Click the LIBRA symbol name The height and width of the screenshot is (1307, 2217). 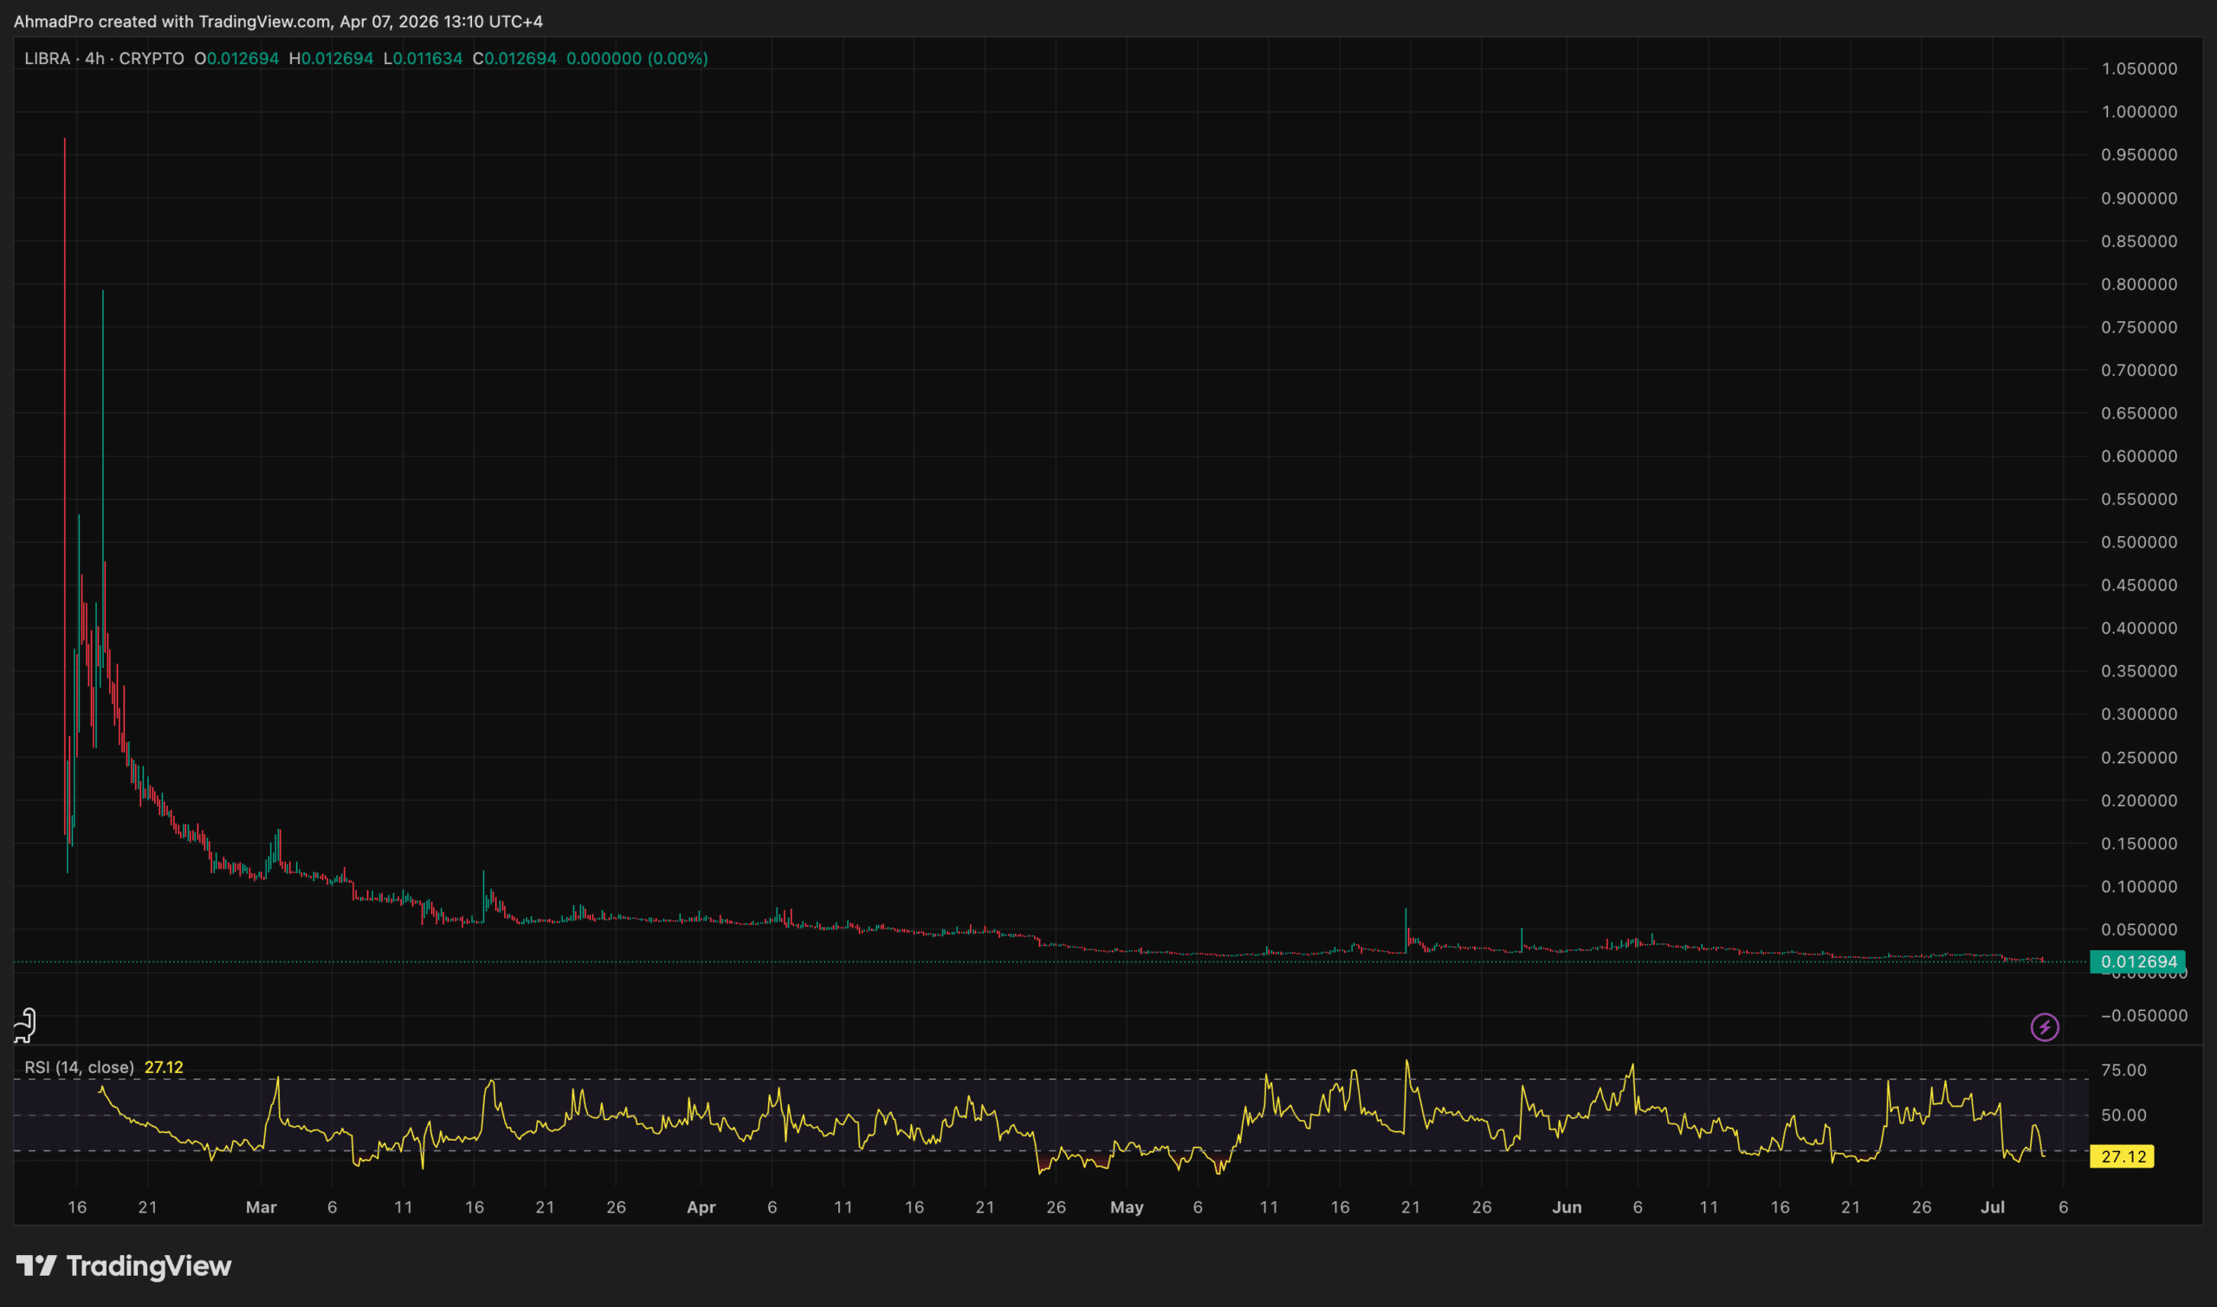[x=47, y=59]
